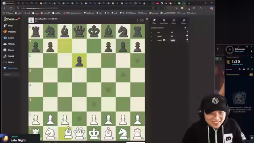Open the browser three-dots settings menu
This screenshot has width=254, height=143.
(x=206, y=8)
